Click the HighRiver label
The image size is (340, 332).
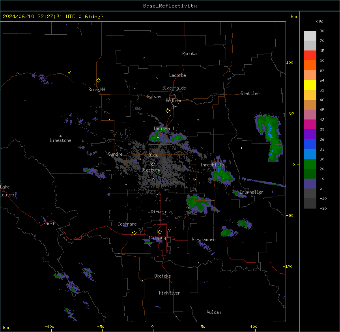(170, 293)
